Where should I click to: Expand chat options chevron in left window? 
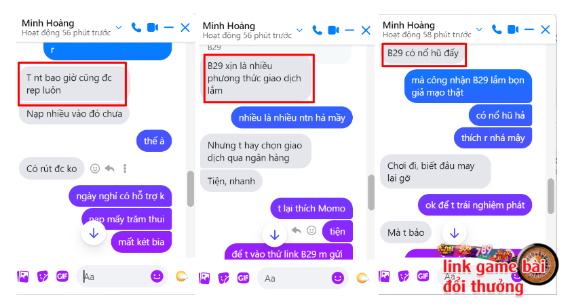(119, 27)
